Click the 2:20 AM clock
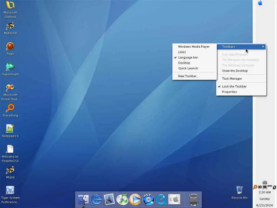Image resolution: width=277 pixels, height=208 pixels. (x=265, y=193)
